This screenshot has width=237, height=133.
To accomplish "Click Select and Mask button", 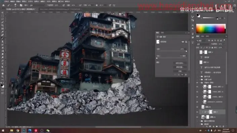I will point(180,63).
